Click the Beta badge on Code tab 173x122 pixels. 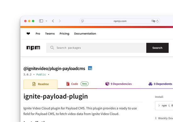pyautogui.click(x=85, y=84)
